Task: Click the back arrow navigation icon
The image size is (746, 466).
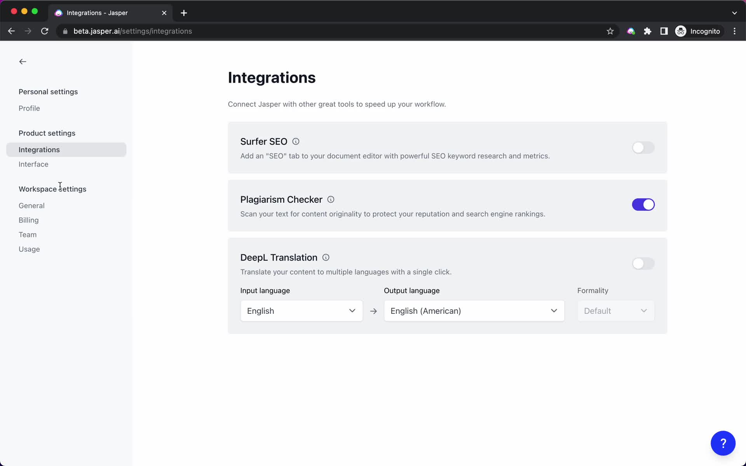Action: 22,61
